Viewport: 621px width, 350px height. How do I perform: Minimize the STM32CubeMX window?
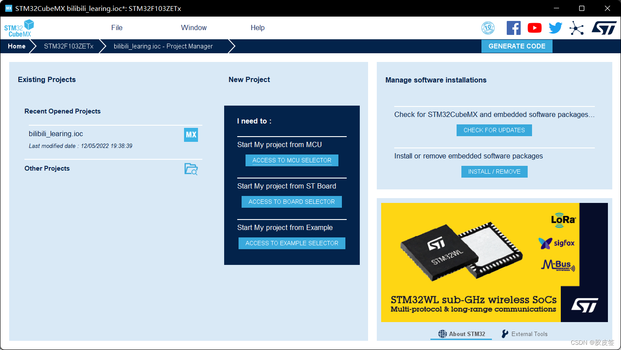click(x=556, y=8)
